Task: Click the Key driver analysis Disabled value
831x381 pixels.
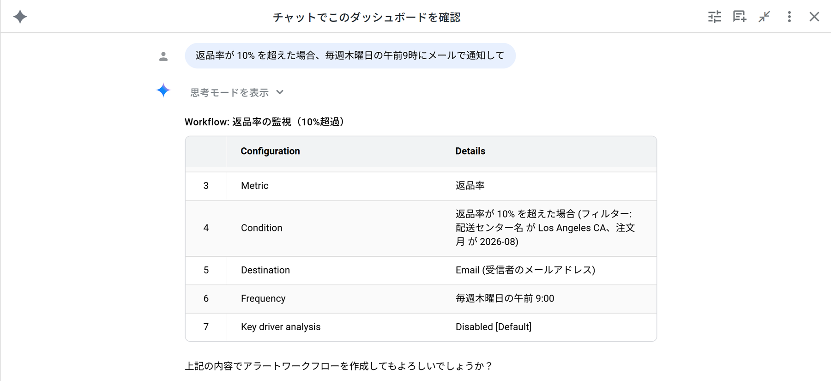Action: [x=493, y=327]
